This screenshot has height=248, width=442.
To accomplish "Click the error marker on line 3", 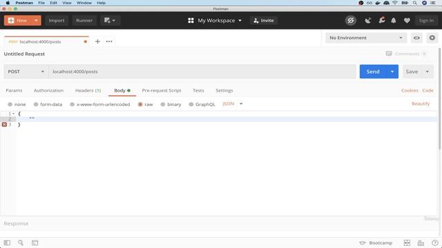I will click(4, 125).
